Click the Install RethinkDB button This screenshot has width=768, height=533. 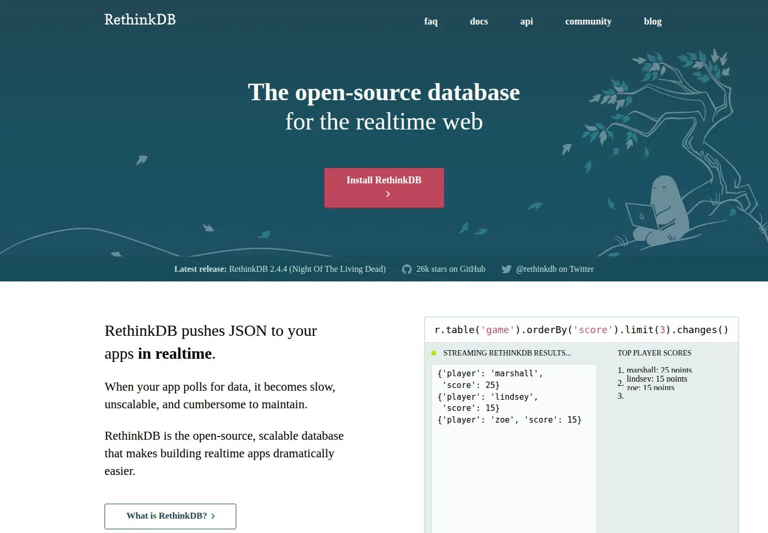[384, 188]
